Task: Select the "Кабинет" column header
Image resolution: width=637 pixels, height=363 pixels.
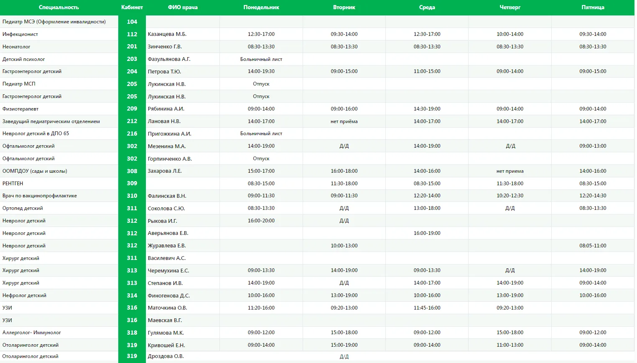Action: coord(132,8)
